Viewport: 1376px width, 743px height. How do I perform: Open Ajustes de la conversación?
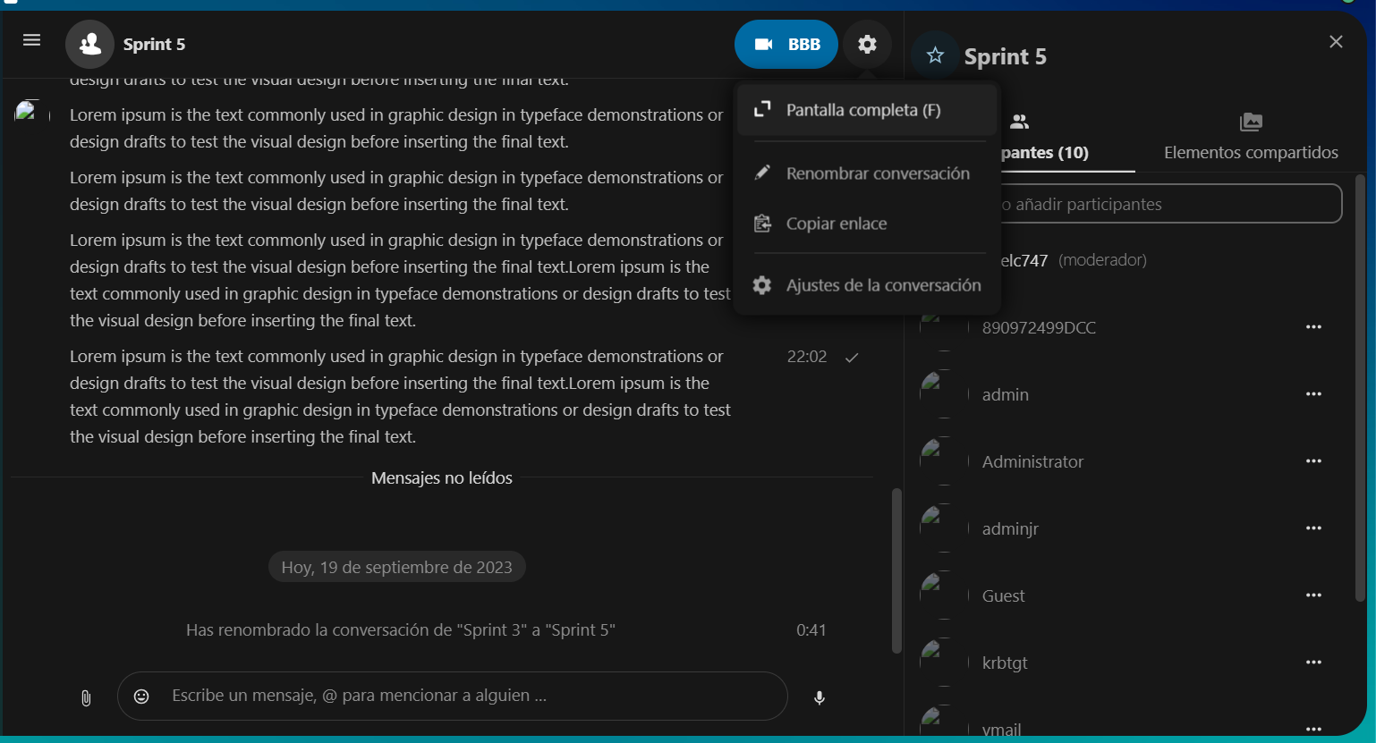tap(867, 285)
